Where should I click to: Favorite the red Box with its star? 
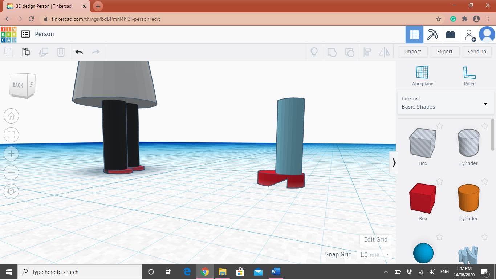click(439, 181)
